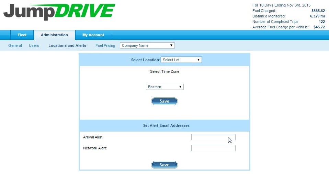This screenshot has width=329, height=174.
Task: Open the Select Lot location dropdown
Action: point(181,60)
